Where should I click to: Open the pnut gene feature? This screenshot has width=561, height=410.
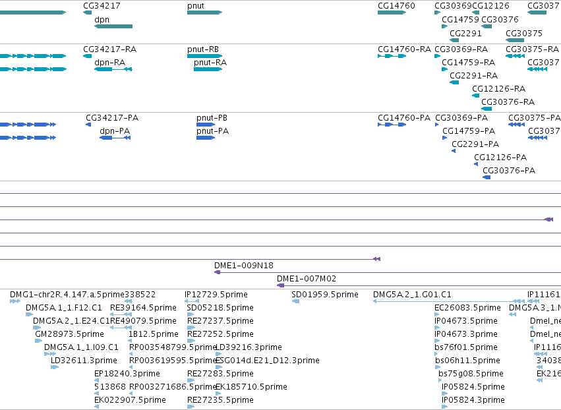pyautogui.click(x=204, y=13)
